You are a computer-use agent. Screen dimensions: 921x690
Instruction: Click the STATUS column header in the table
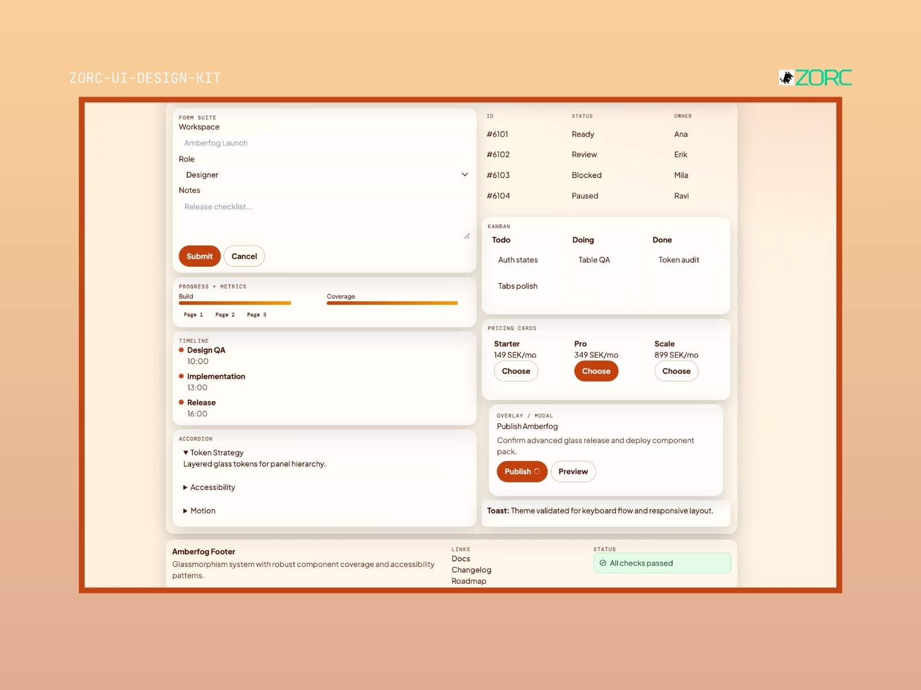582,116
